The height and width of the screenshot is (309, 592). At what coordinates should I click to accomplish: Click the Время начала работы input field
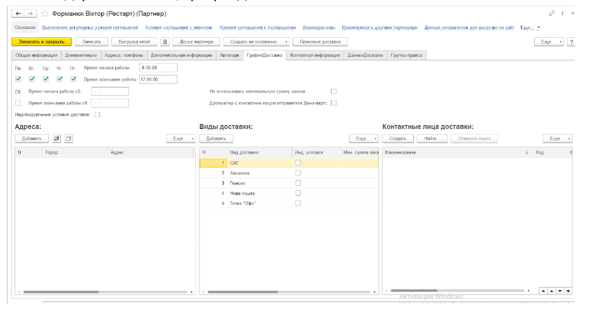click(158, 67)
